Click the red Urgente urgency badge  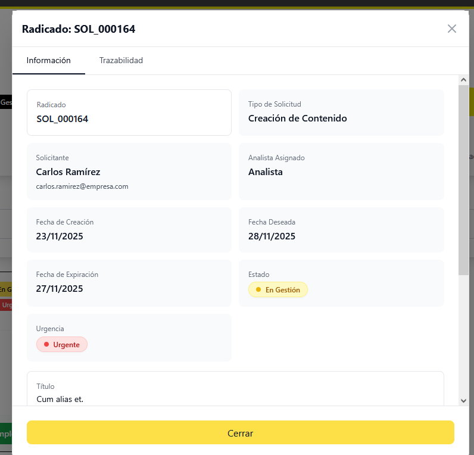(x=62, y=345)
